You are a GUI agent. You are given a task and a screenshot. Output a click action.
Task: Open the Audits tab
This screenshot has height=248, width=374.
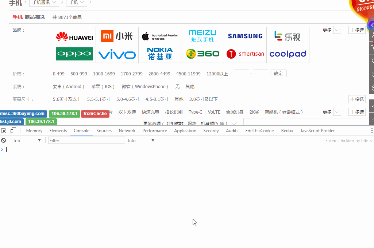232,131
